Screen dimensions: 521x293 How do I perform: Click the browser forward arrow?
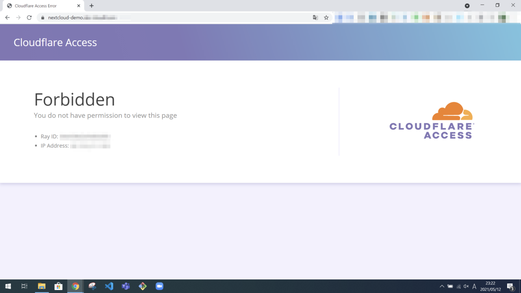(x=18, y=17)
